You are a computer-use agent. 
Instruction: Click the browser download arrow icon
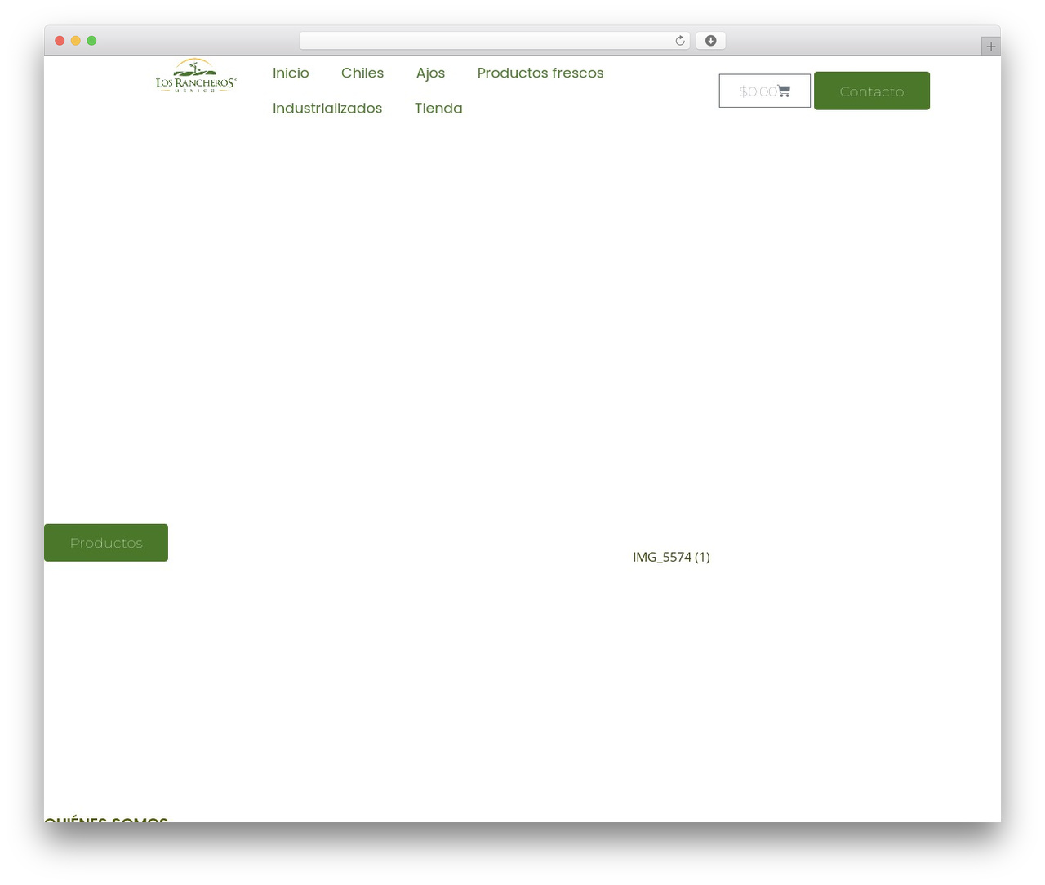click(x=710, y=41)
